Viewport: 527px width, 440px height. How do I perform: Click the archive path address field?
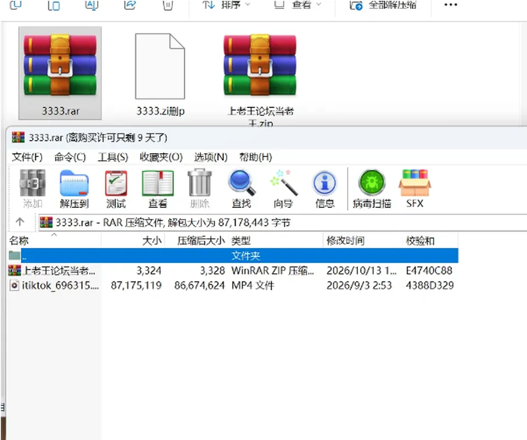[x=282, y=222]
